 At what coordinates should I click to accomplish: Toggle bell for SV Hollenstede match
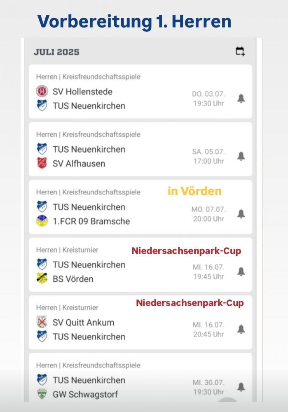pos(241,98)
